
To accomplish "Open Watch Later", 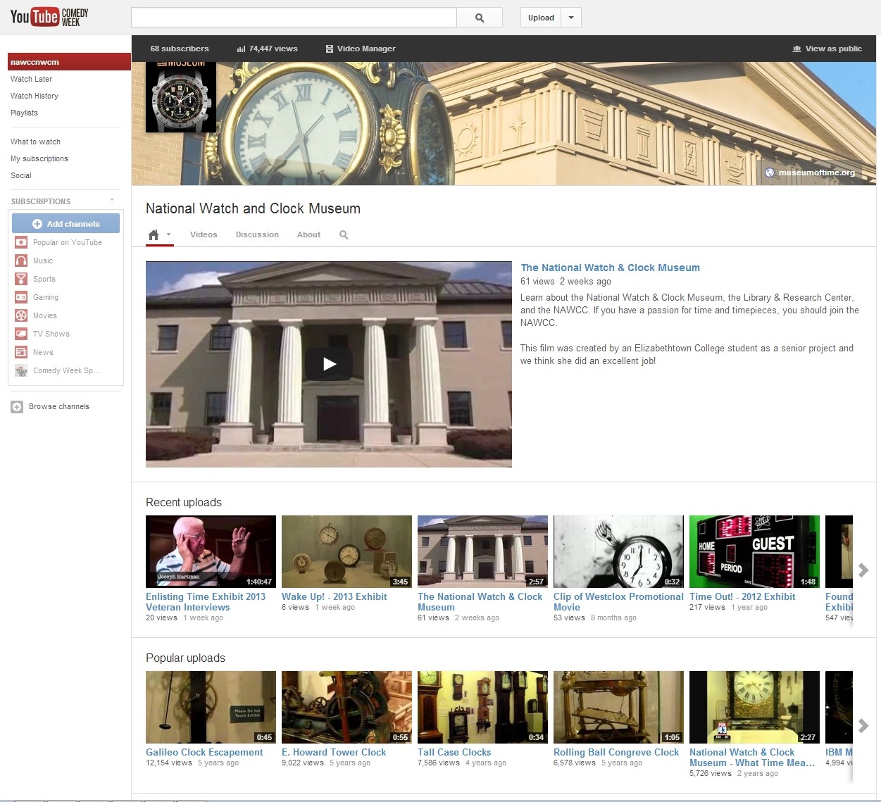I will pyautogui.click(x=31, y=79).
